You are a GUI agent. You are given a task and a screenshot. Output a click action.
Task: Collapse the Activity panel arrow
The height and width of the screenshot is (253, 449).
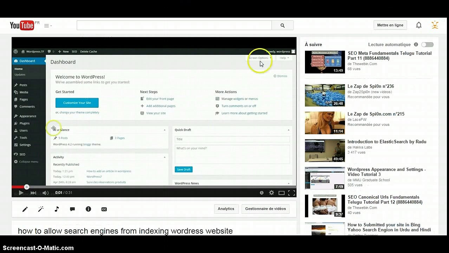[164, 157]
